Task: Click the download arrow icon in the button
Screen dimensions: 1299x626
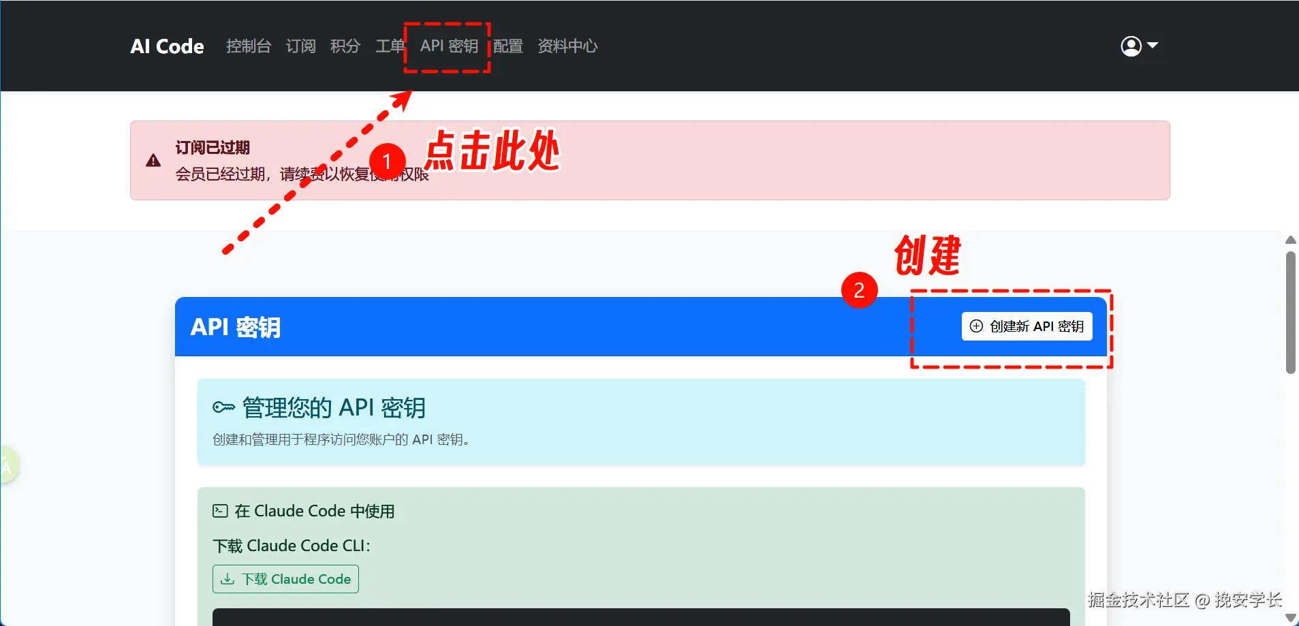Action: click(228, 579)
